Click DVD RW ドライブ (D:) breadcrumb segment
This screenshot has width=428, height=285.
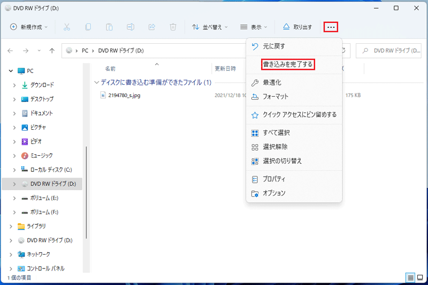coord(121,51)
